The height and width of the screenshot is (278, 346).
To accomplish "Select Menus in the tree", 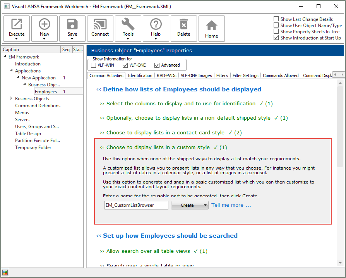I will 22,113.
